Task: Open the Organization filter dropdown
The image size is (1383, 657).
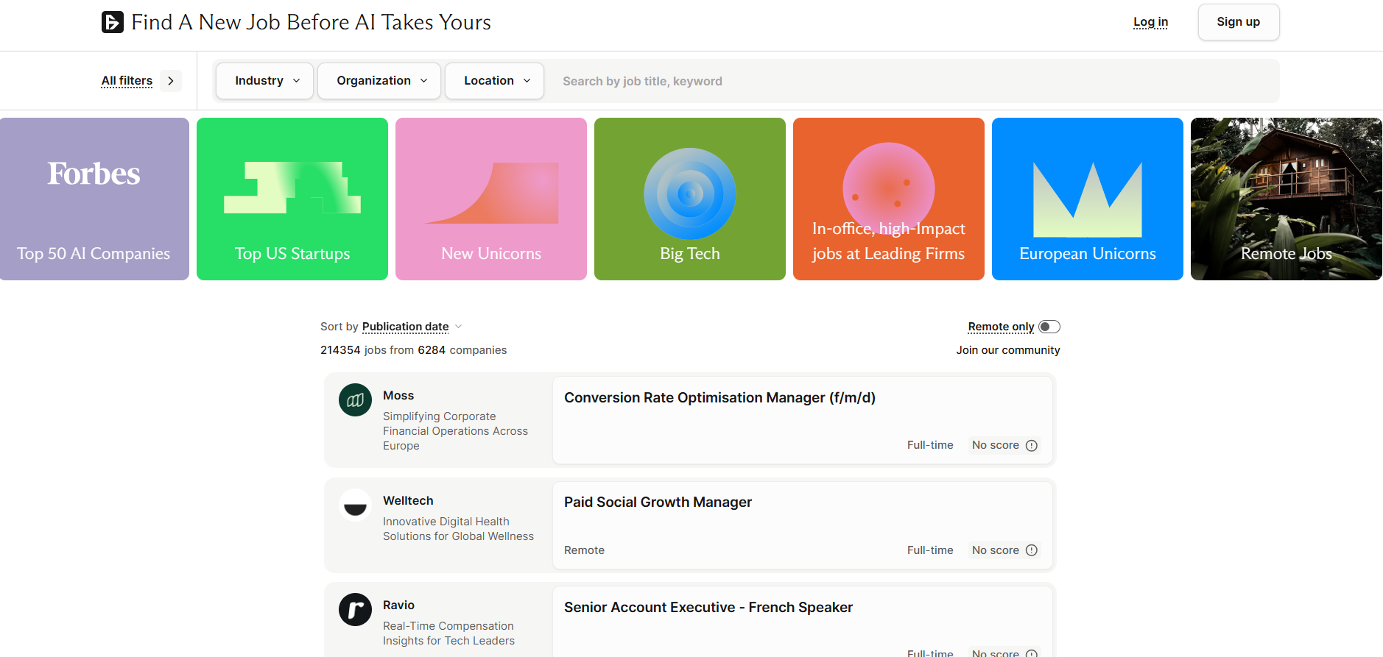Action: (379, 81)
